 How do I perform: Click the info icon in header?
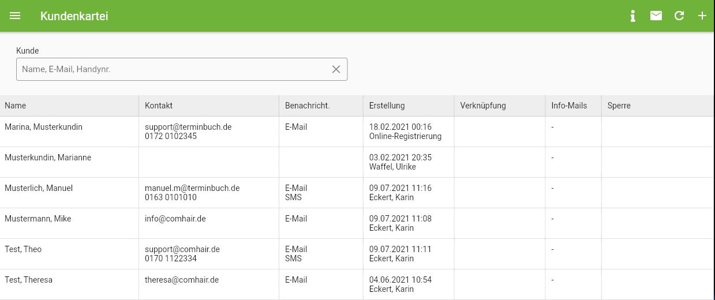click(x=633, y=16)
